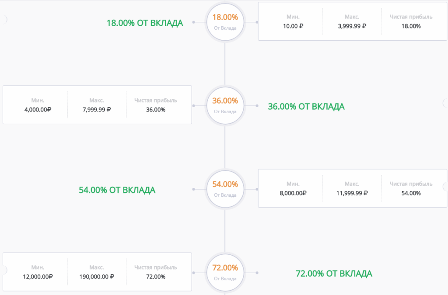Image resolution: width=448 pixels, height=295 pixels.
Task: Select the 12,000.00₽ minimum amount
Action: pyautogui.click(x=38, y=277)
